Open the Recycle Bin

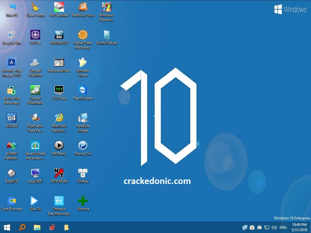coord(12,38)
